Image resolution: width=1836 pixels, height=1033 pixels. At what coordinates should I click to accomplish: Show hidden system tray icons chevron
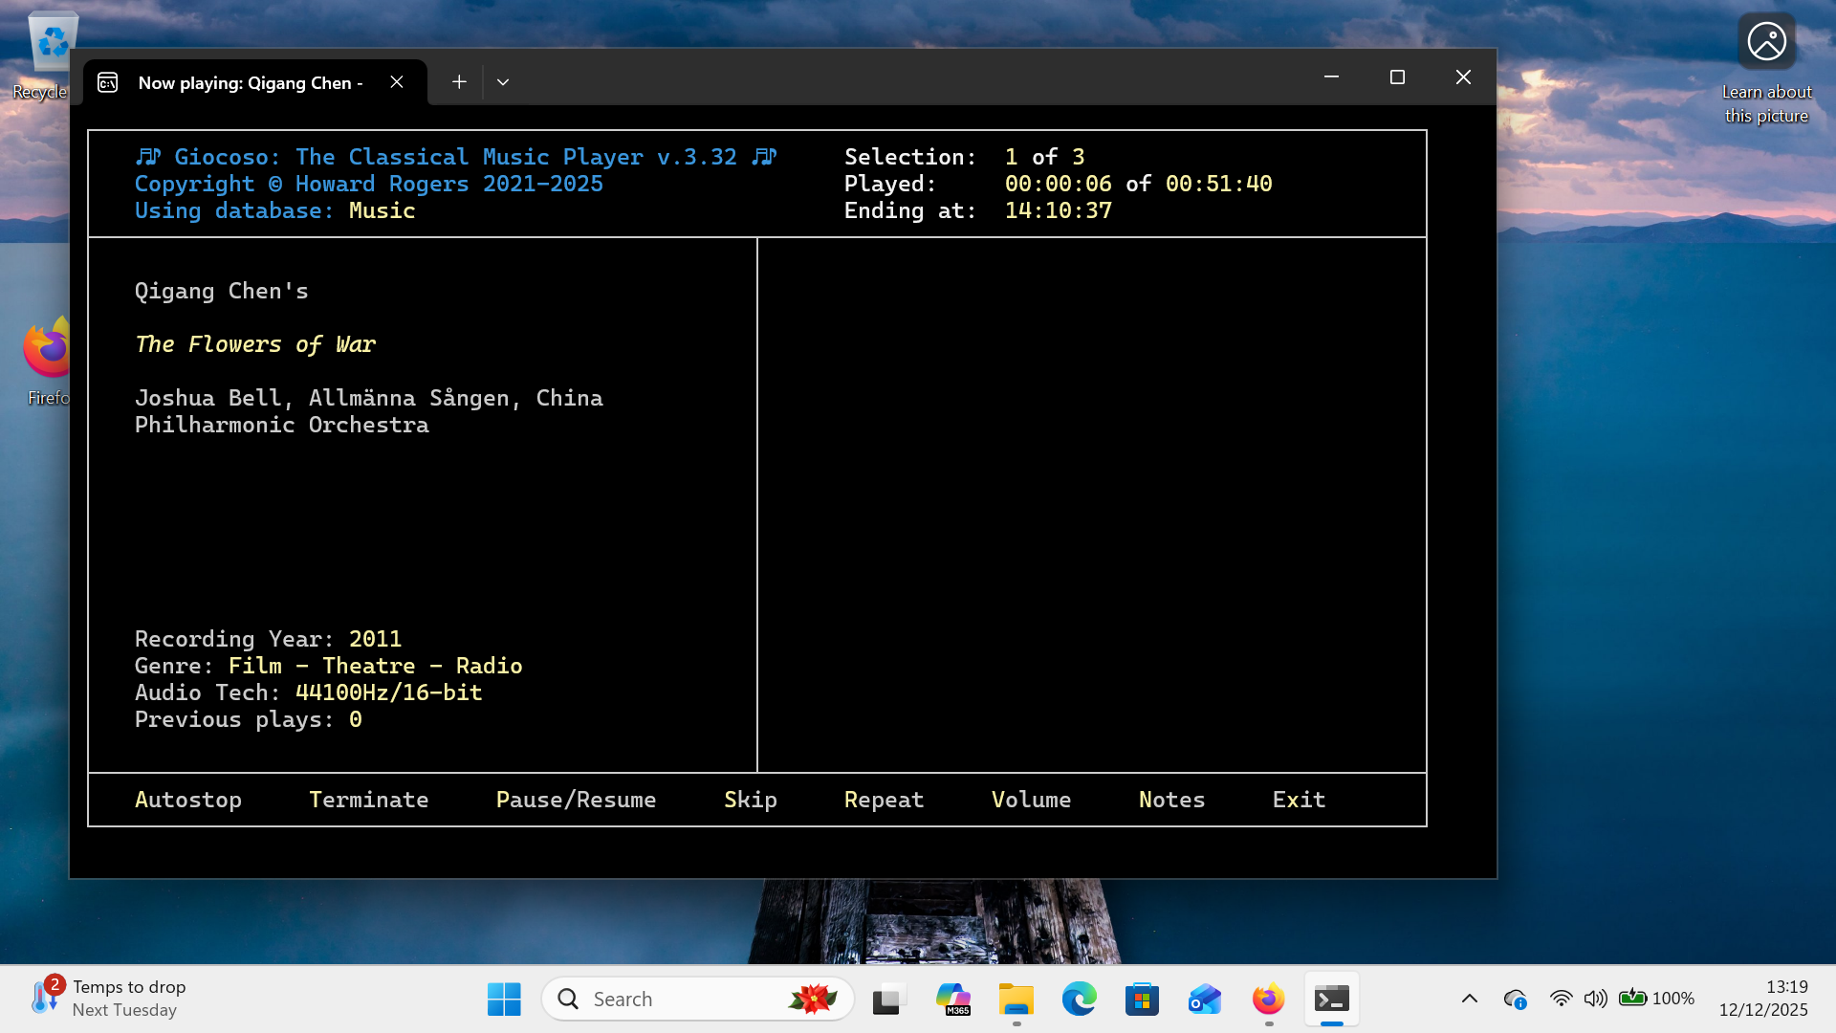coord(1470,999)
